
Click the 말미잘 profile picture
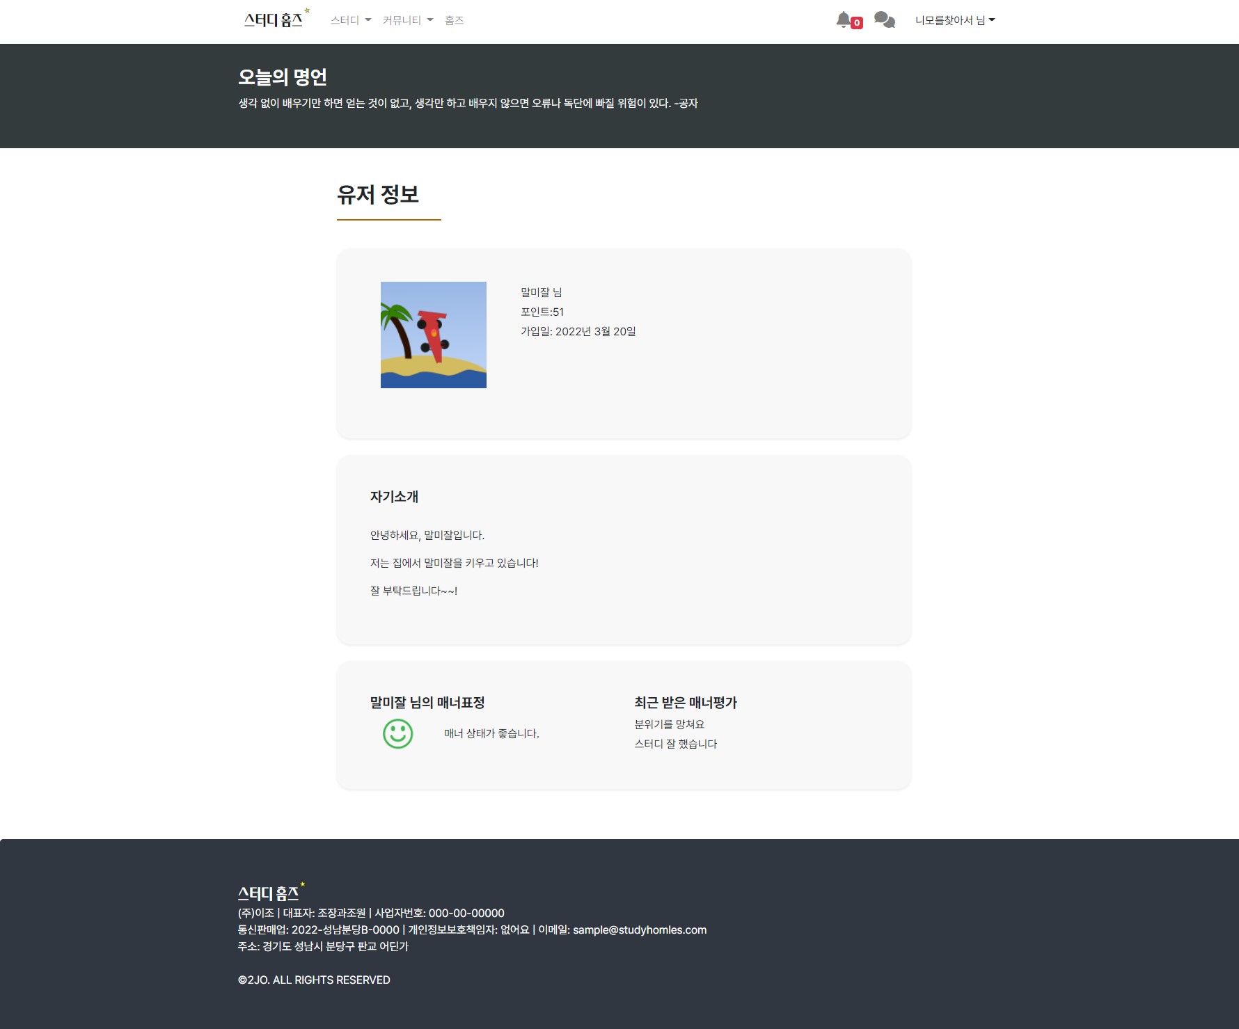point(432,334)
